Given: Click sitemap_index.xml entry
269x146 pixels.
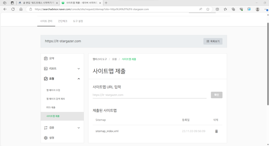Looking at the screenshot, I should (107, 131).
